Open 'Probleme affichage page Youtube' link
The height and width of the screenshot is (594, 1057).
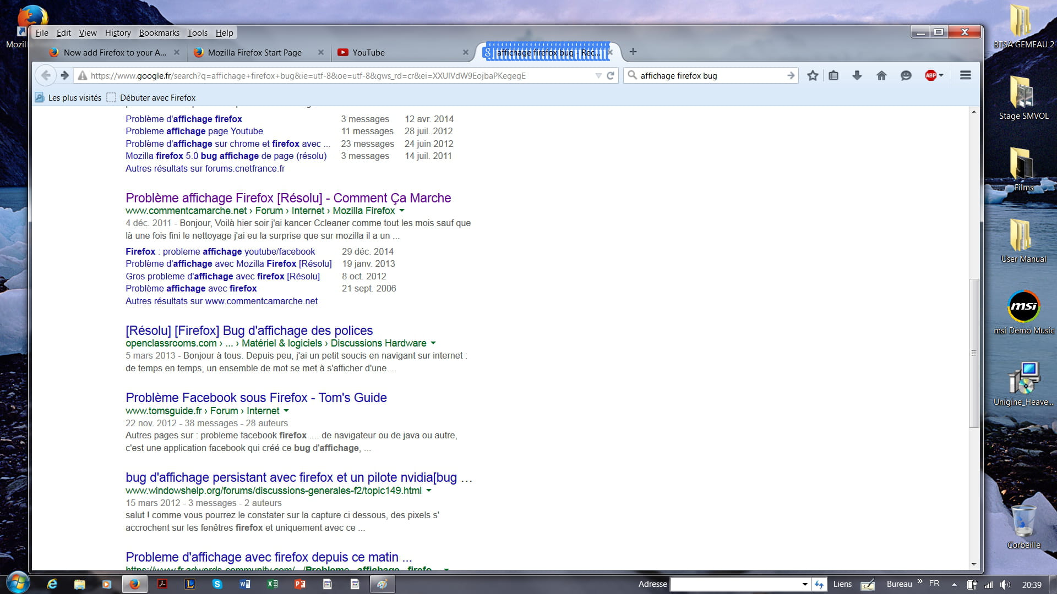point(194,131)
